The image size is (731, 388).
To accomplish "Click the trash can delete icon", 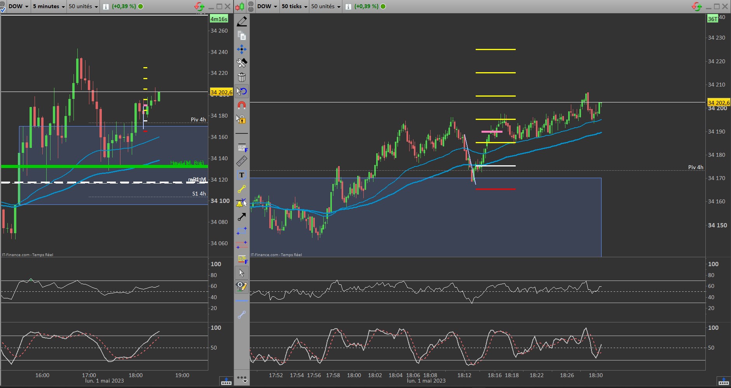I will pyautogui.click(x=242, y=77).
